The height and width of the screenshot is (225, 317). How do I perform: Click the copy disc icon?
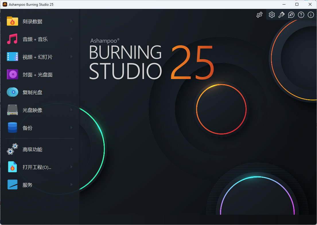12,92
